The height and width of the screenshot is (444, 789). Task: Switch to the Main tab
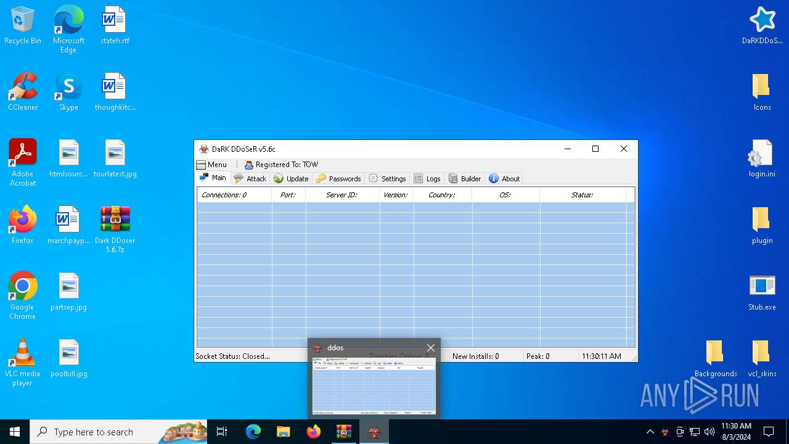point(213,178)
